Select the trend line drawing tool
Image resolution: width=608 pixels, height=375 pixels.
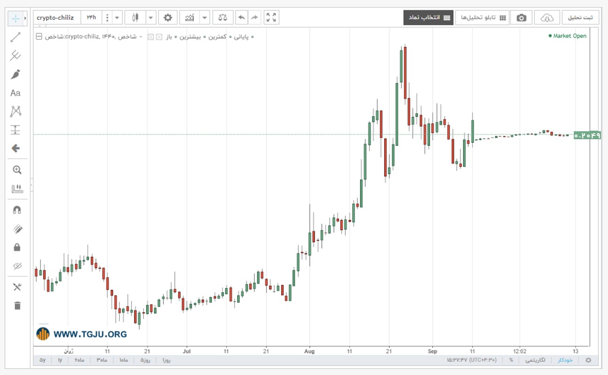(x=15, y=37)
